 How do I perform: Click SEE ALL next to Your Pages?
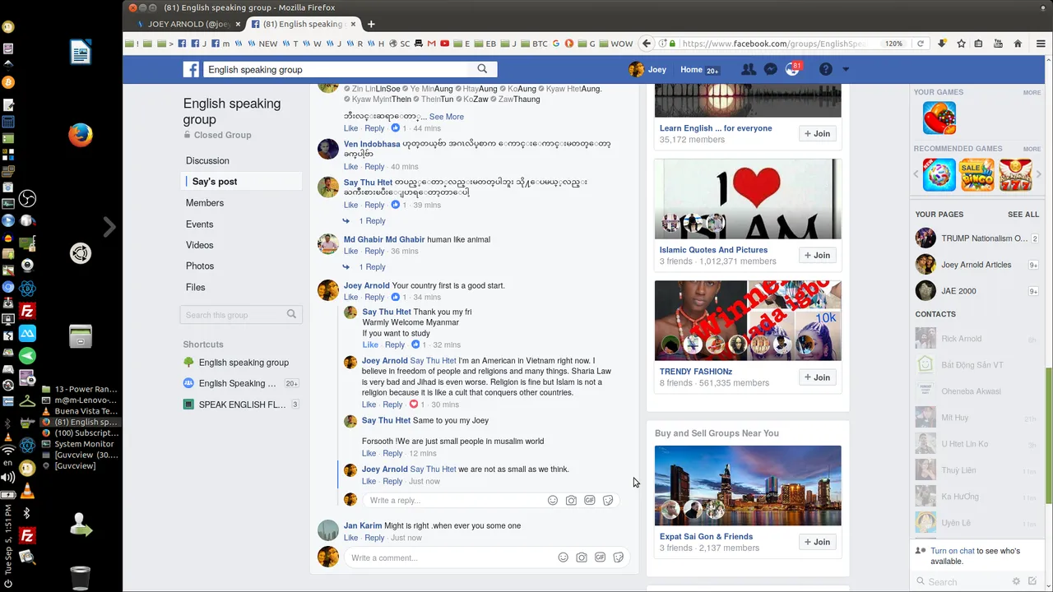pos(1023,215)
